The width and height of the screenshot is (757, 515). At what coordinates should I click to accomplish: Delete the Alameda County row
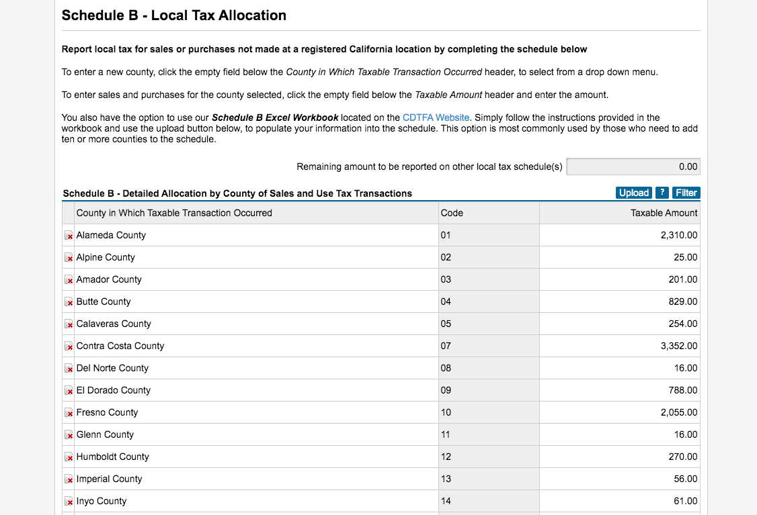69,235
